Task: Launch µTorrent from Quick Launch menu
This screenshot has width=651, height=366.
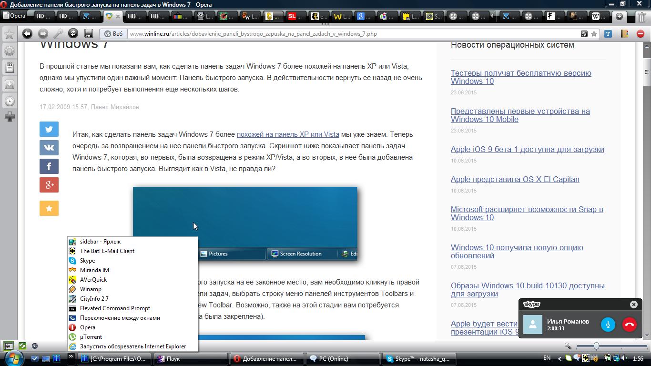Action: pyautogui.click(x=132, y=337)
